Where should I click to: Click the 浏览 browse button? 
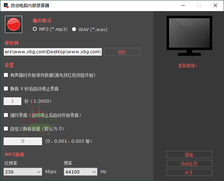coord(121,52)
